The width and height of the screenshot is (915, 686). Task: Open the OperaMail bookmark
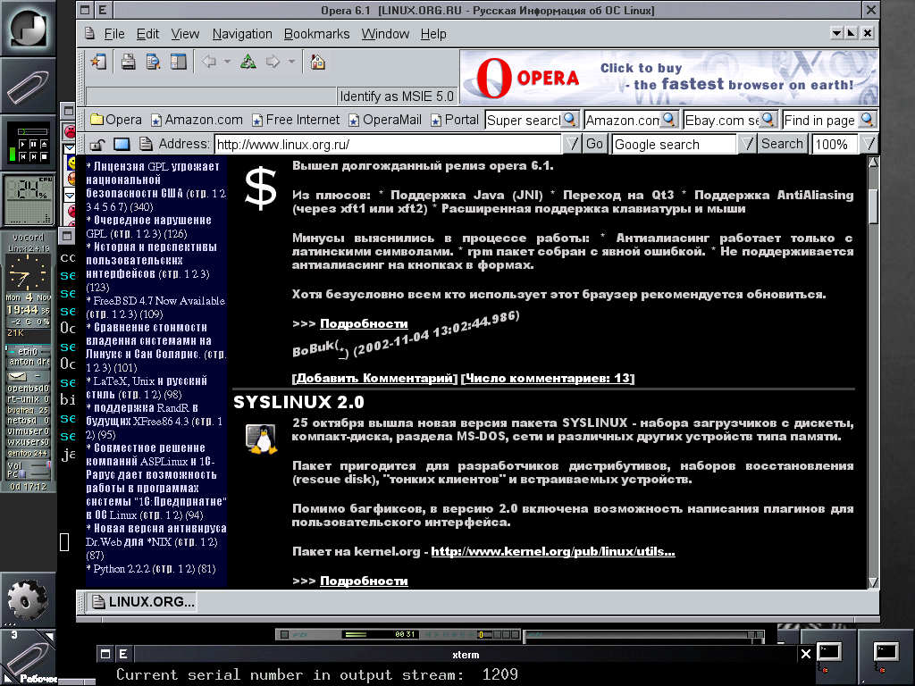(384, 120)
